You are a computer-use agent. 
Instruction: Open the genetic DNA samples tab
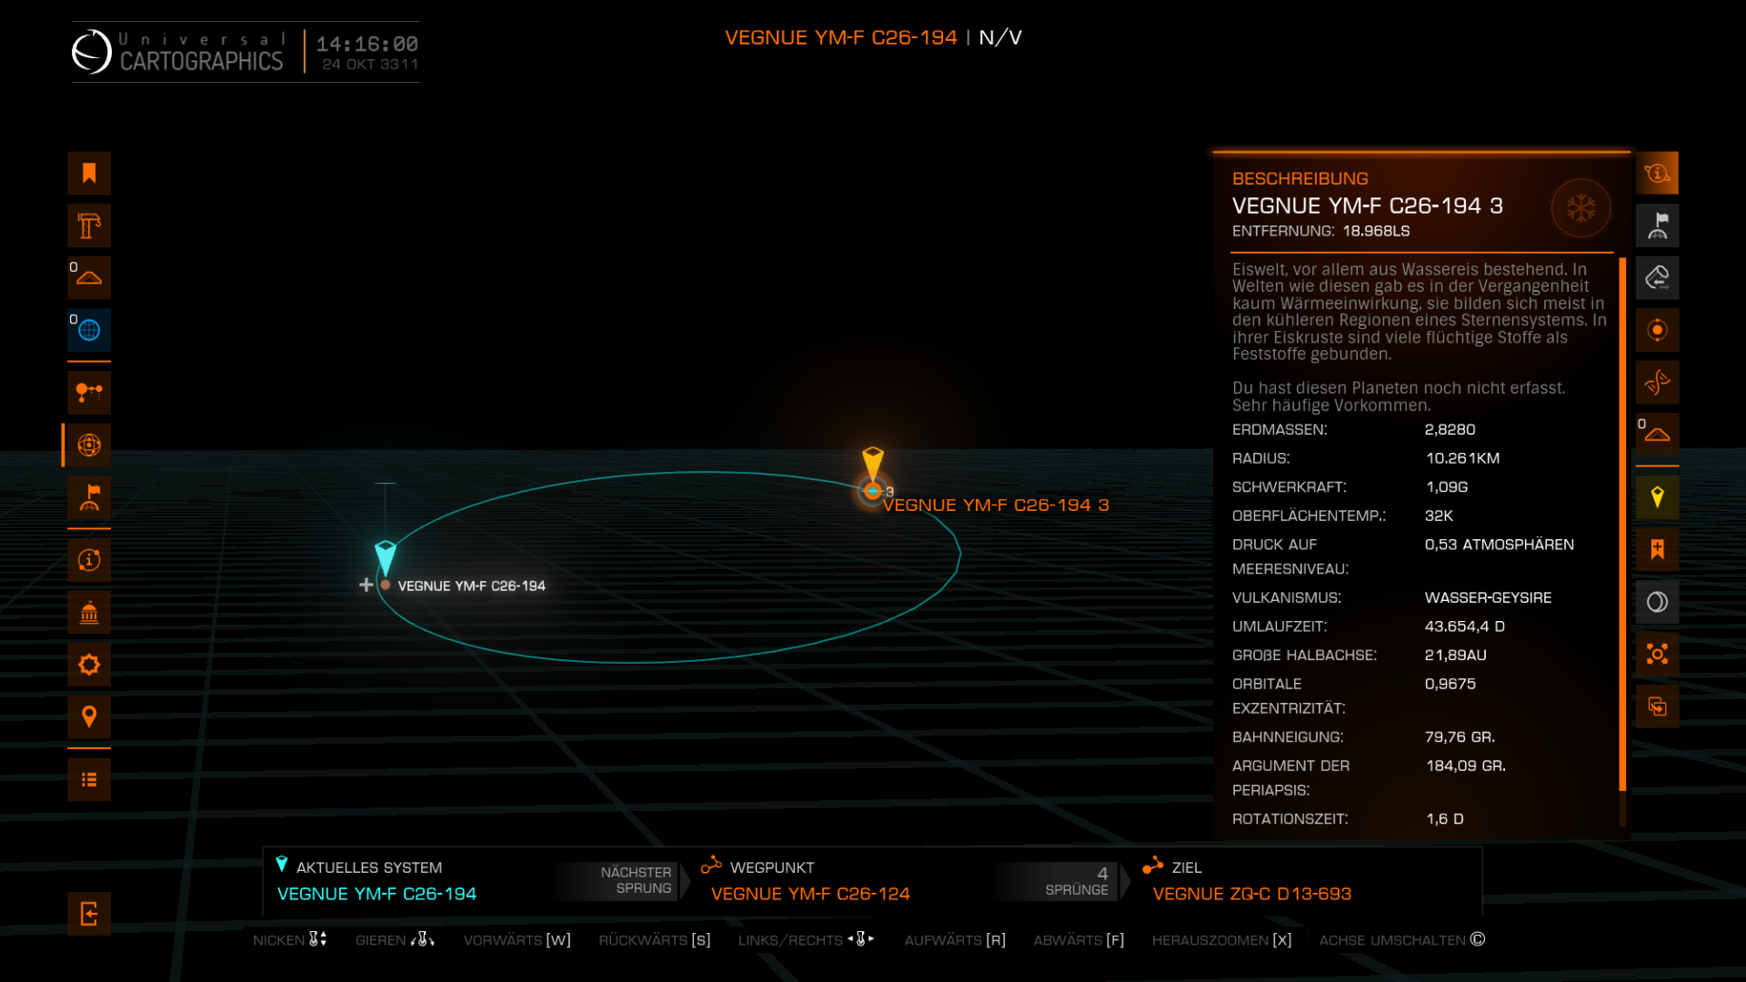[x=1657, y=382]
